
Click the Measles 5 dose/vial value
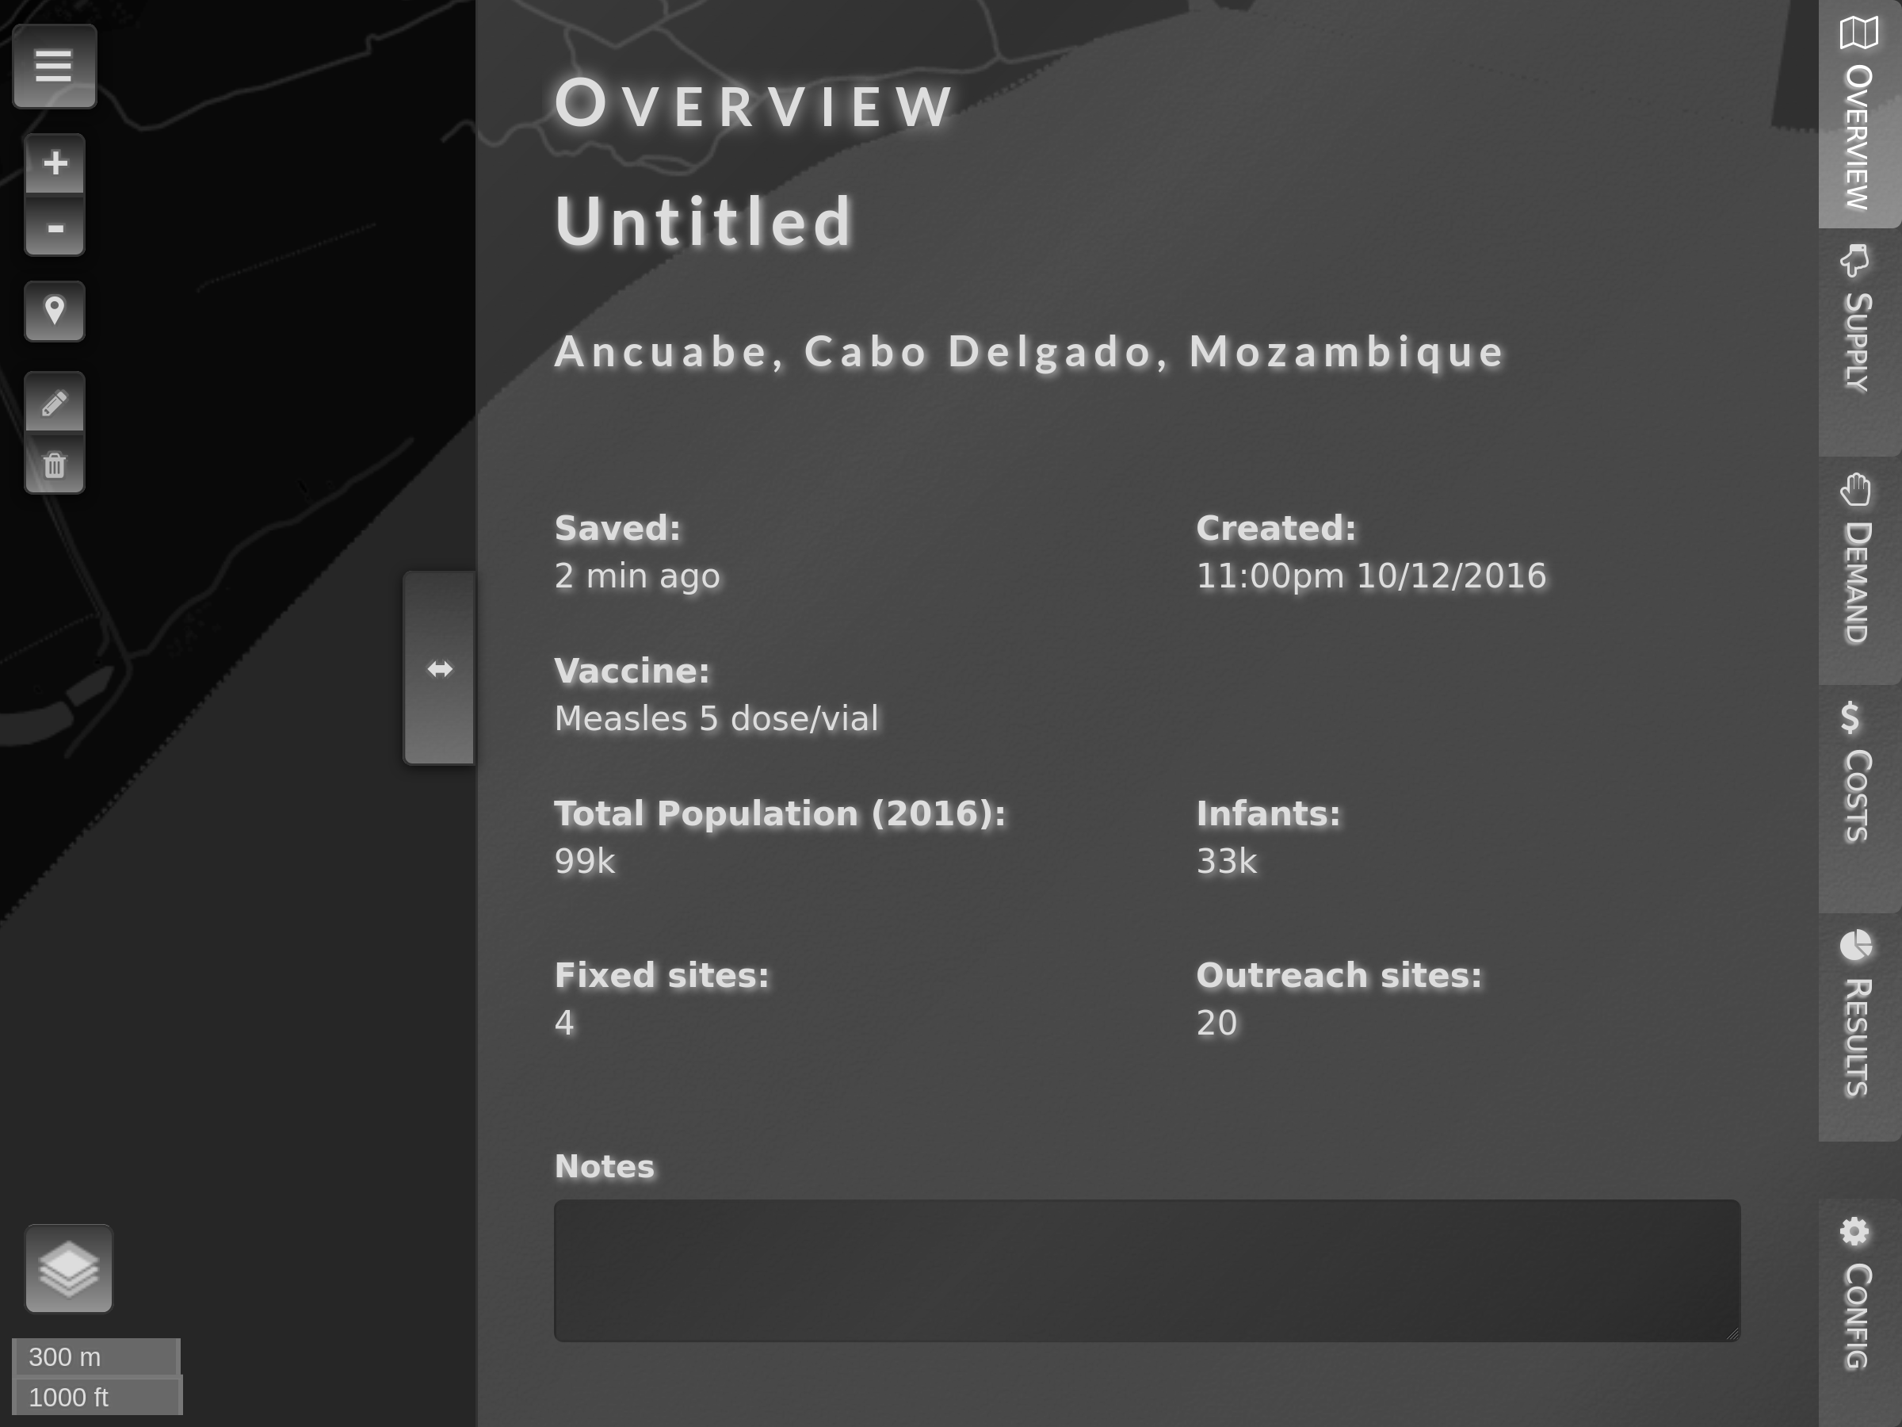pos(716,718)
